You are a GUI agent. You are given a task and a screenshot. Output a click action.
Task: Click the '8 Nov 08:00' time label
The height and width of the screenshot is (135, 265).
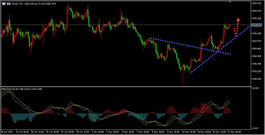point(158,132)
